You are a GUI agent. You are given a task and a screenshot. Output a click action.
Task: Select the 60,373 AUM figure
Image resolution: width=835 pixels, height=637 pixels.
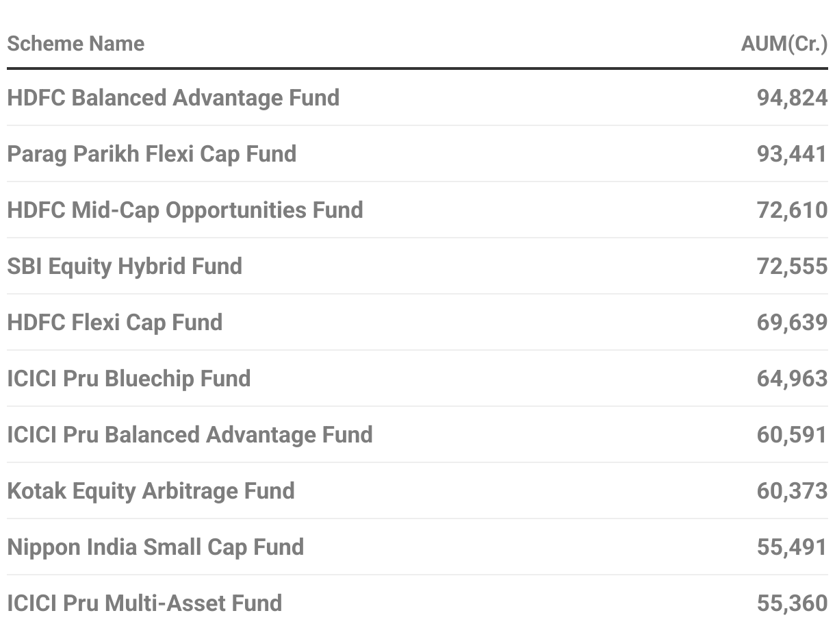(792, 491)
